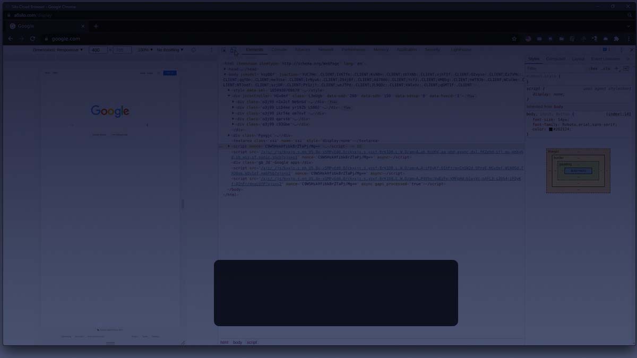637x358 pixels.
Task: Expand the div class Fgvgjc node
Action: pos(229,135)
